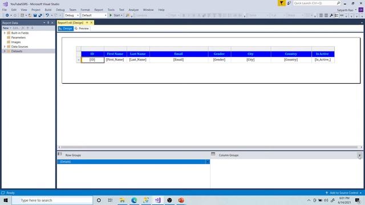365x205 pixels.
Task: Click the tablix detail row handle
Action: pyautogui.click(x=79, y=60)
